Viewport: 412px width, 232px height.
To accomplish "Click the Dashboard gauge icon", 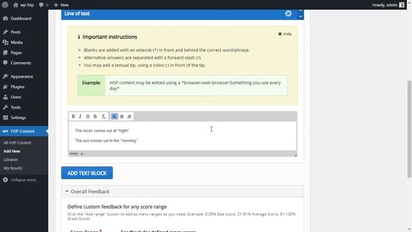I will pyautogui.click(x=5, y=19).
